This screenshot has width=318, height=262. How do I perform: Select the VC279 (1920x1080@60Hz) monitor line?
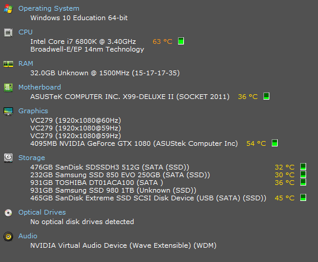click(76, 120)
